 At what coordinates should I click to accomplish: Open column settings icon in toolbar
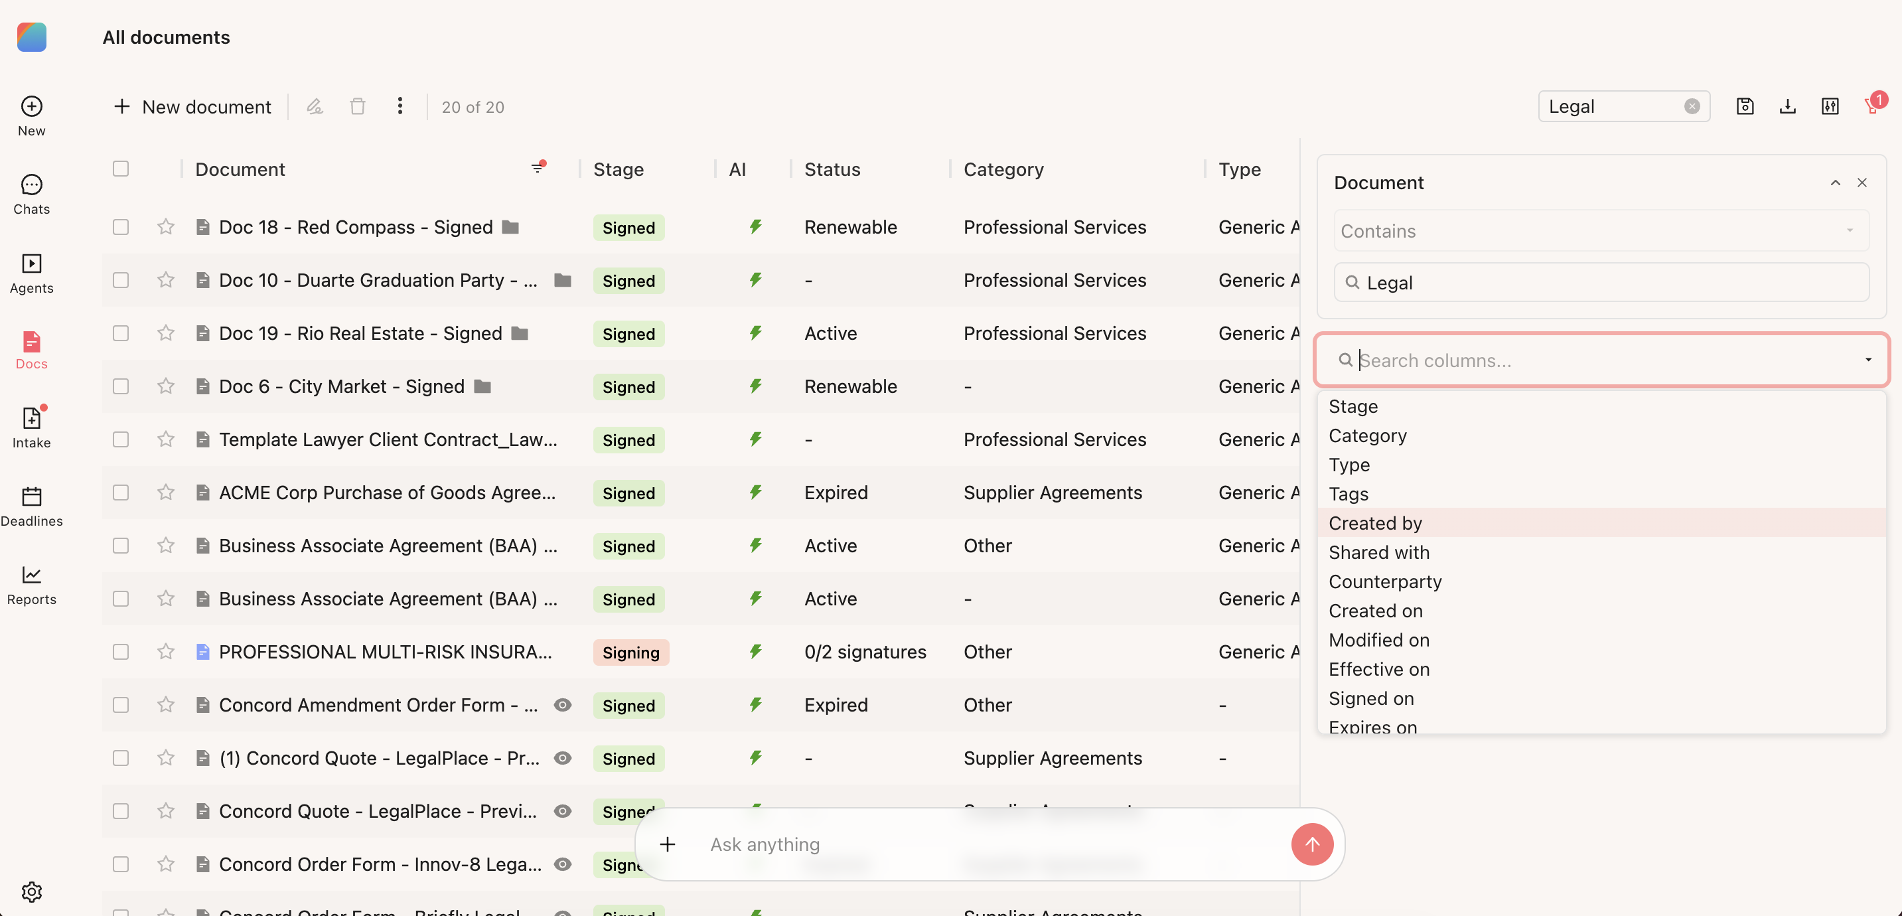coord(1829,106)
